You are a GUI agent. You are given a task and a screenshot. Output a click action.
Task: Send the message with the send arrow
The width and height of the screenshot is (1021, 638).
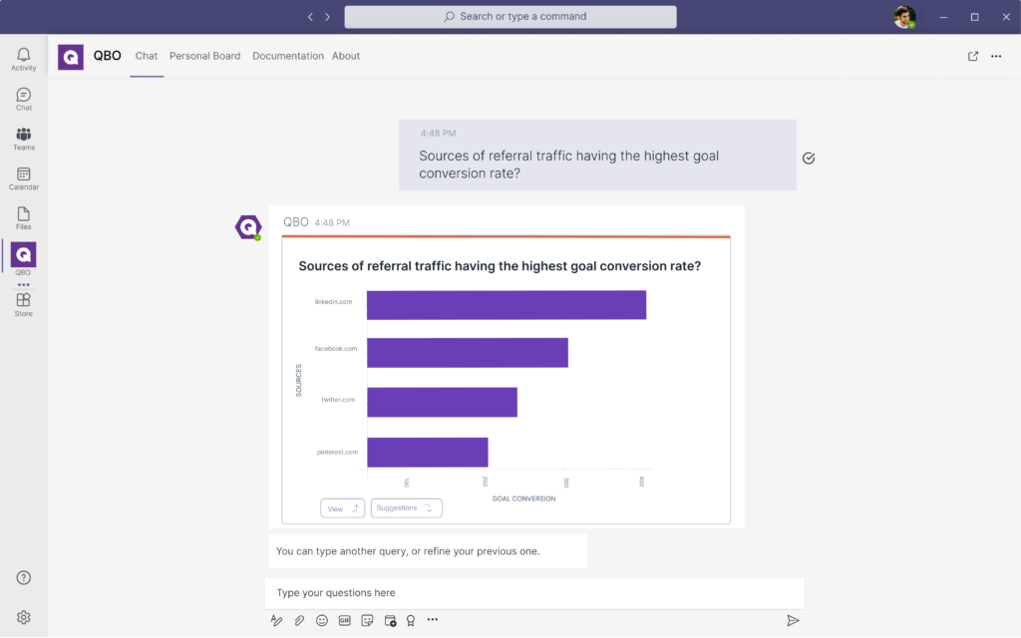793,620
